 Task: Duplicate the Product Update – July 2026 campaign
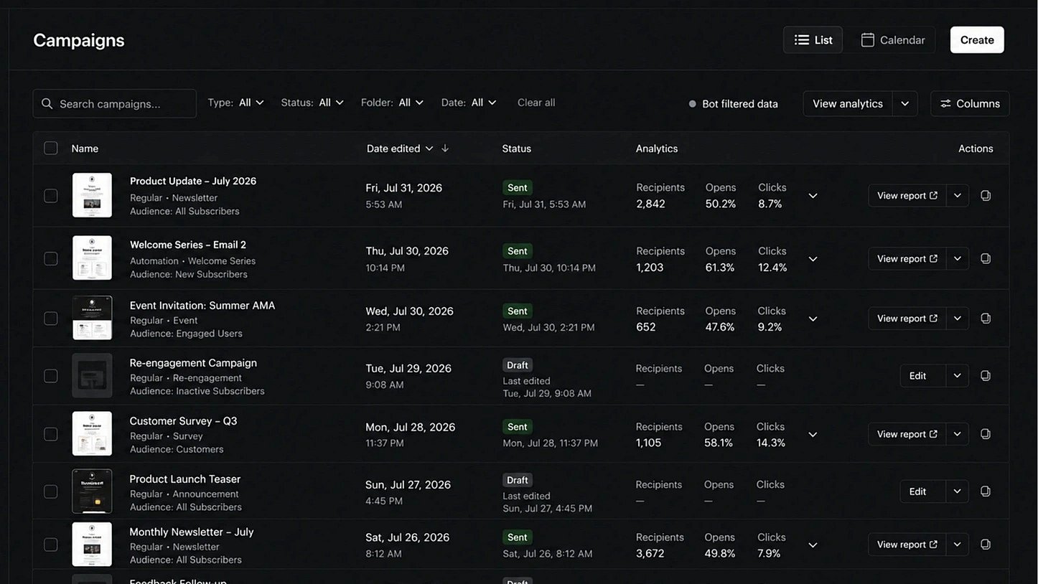pyautogui.click(x=986, y=195)
